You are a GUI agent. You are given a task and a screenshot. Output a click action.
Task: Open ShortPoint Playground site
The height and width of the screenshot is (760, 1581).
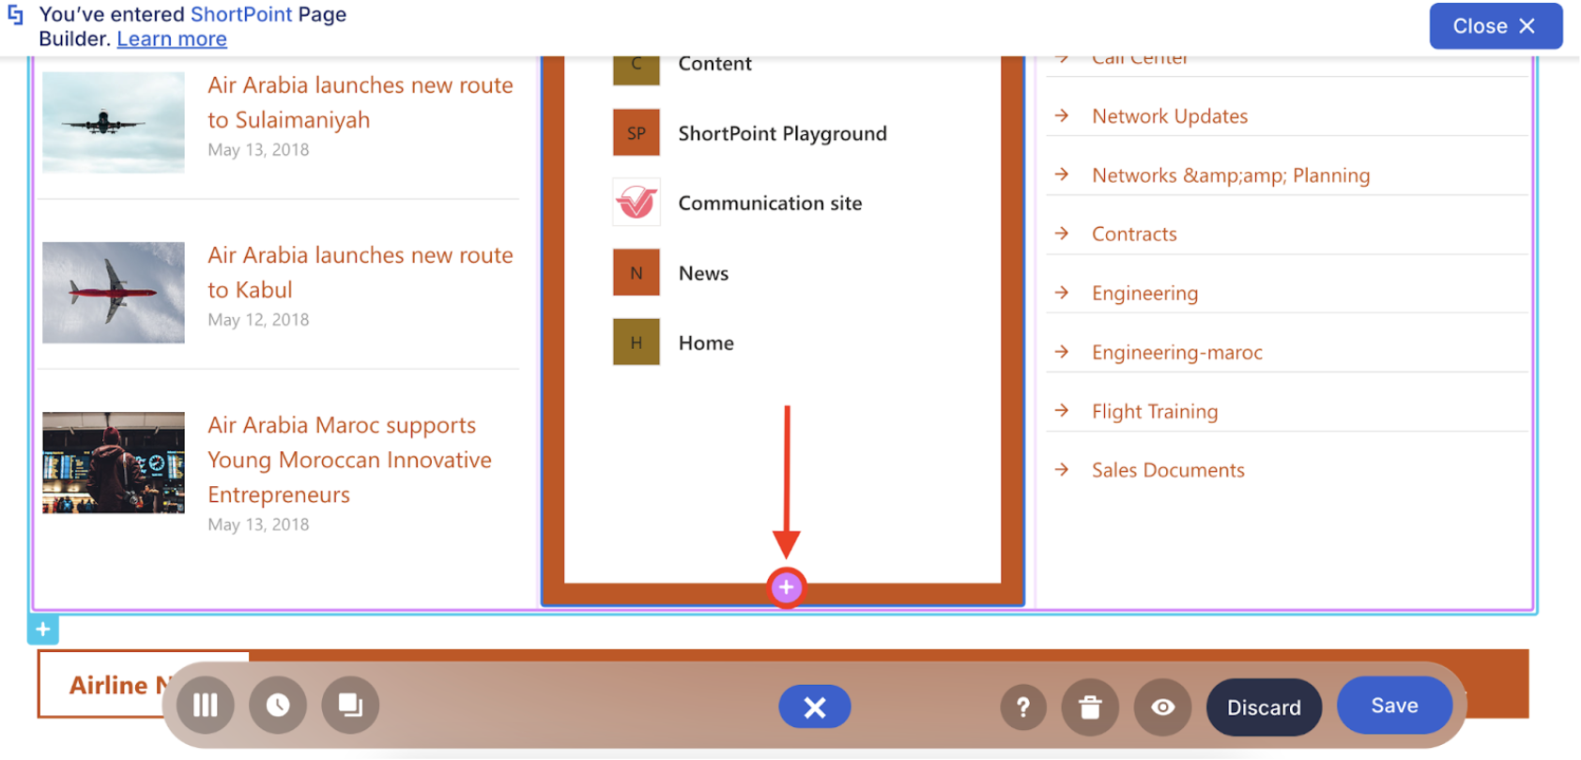782,133
